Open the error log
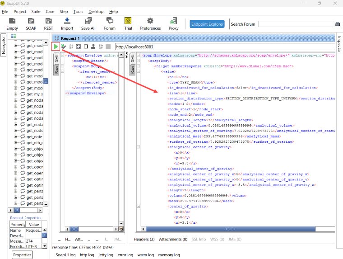This screenshot has width=343, height=259. point(125,255)
